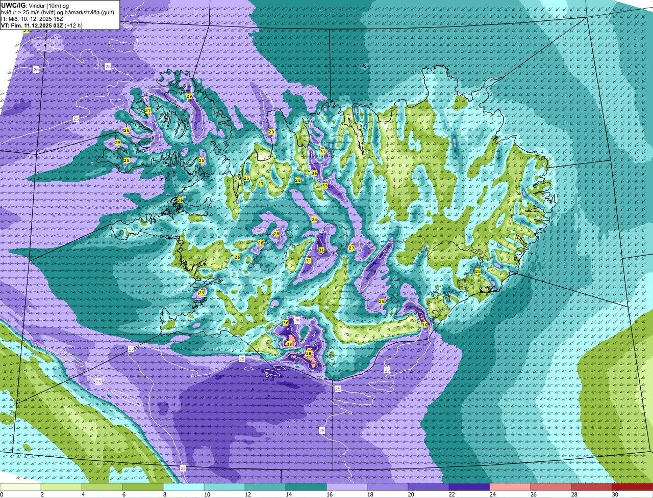Click the dark teal 14–16 m/s legend swatch
This screenshot has height=498, width=653.
tap(306, 487)
